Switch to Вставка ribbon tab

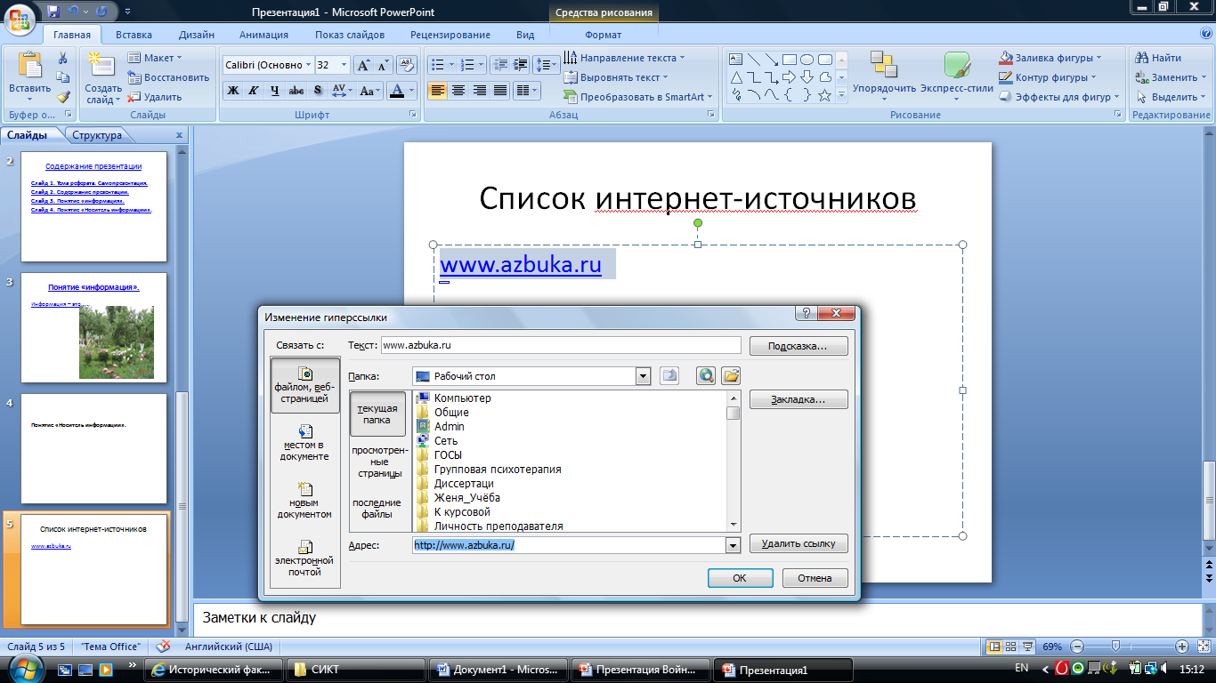tap(134, 35)
